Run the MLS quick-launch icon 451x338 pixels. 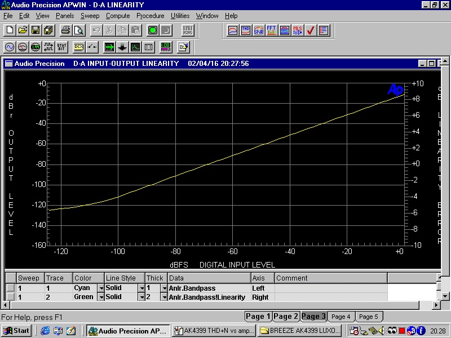298,30
